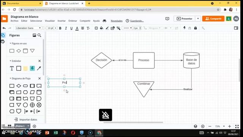Viewport: 243px width, 137px height.
Task: Select the cylinder shape in Figuras en uso
Action: 25,51
